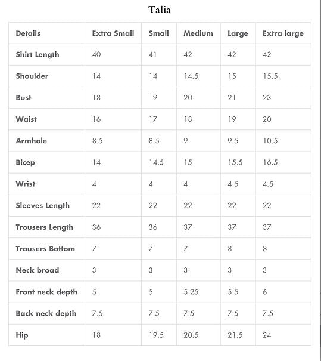Select the Waist row label
The width and height of the screenshot is (321, 361).
pos(26,119)
